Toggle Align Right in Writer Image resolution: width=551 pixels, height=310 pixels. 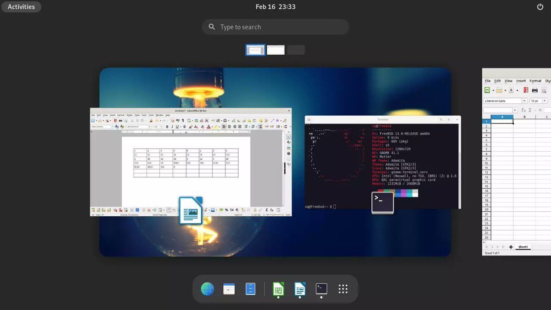click(x=235, y=127)
